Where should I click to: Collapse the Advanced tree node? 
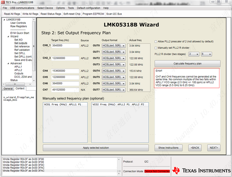click(8, 63)
